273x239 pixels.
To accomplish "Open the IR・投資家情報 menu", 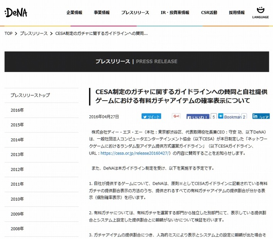I will point(175,13).
